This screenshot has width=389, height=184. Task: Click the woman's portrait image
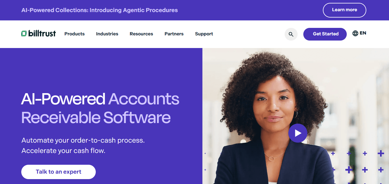(296, 116)
